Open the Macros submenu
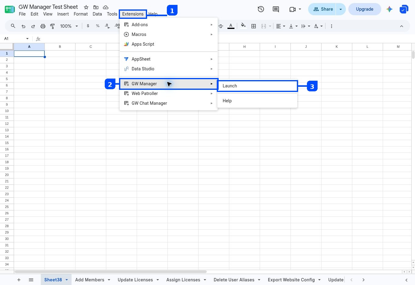 (169, 34)
